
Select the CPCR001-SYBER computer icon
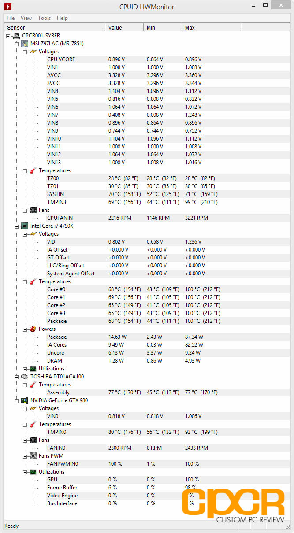17,36
